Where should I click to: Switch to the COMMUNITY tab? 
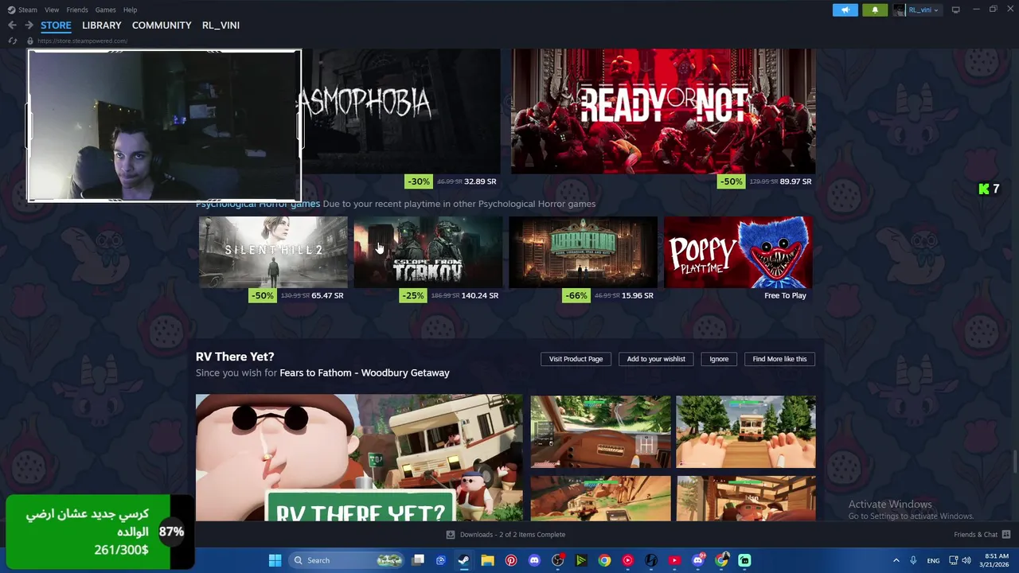(162, 25)
